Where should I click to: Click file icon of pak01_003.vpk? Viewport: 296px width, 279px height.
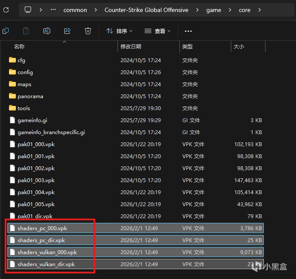pyautogui.click(x=12, y=180)
